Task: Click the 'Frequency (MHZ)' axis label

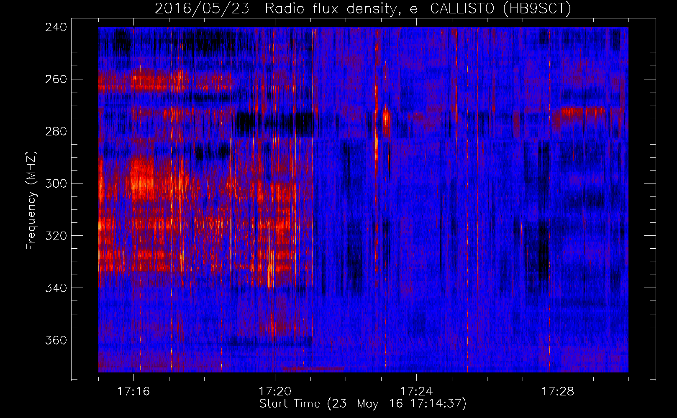Action: tap(31, 200)
